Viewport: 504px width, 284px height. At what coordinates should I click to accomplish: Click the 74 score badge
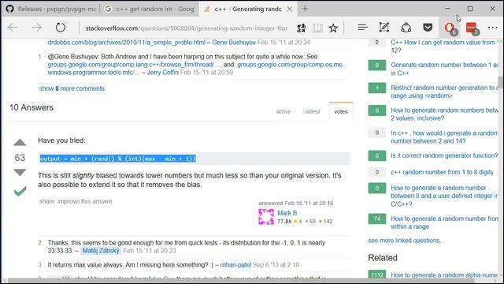click(x=376, y=219)
